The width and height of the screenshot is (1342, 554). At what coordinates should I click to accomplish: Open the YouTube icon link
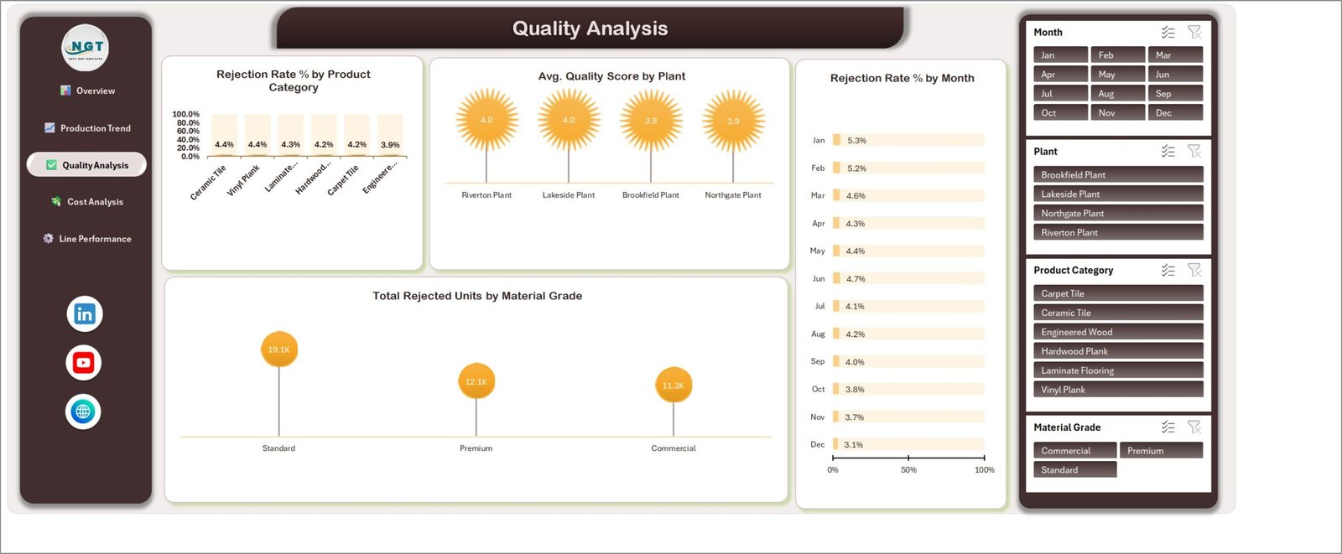point(84,363)
